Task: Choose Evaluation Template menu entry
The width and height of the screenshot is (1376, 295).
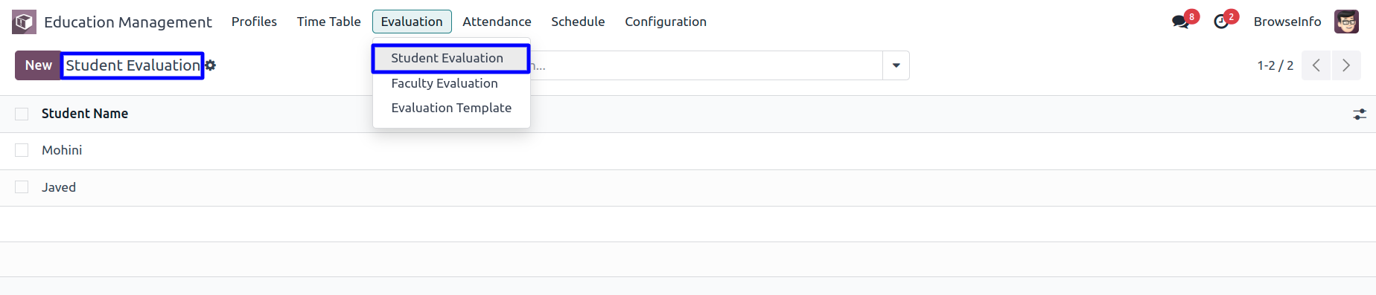Action: (x=451, y=108)
